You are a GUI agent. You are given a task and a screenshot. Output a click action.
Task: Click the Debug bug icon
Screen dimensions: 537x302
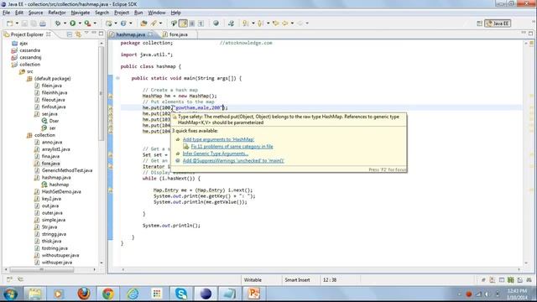tap(58, 23)
